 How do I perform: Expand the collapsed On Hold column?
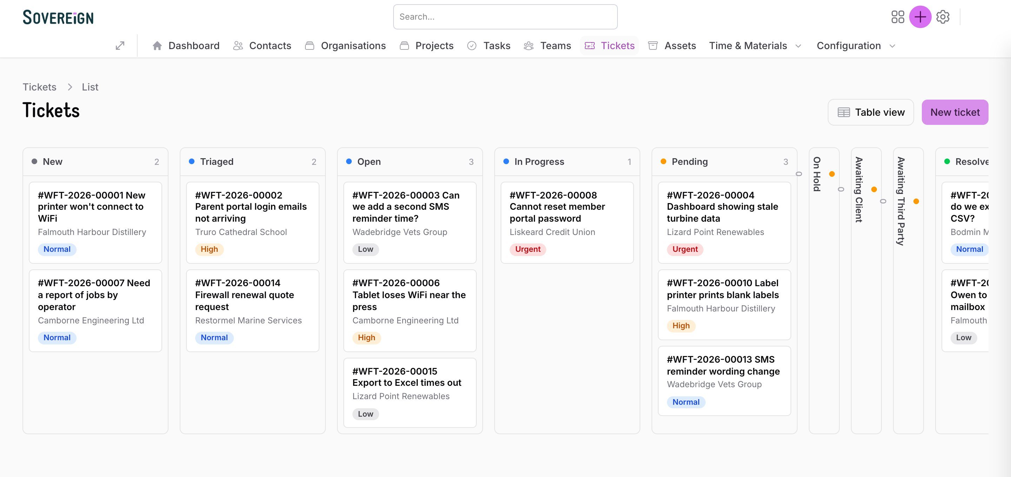[x=824, y=291]
